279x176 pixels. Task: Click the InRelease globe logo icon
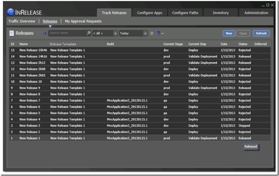click(x=11, y=12)
